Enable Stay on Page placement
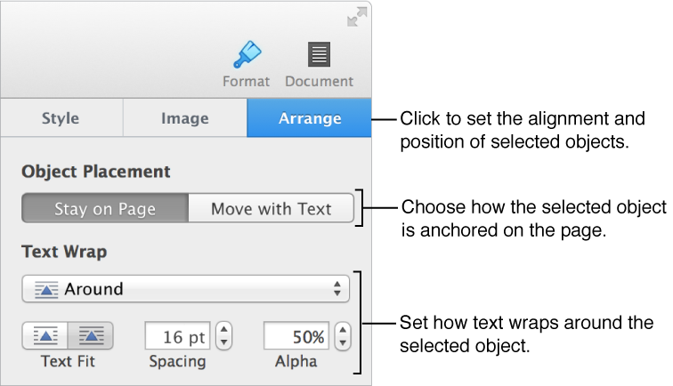This screenshot has height=386, width=673. tap(105, 208)
